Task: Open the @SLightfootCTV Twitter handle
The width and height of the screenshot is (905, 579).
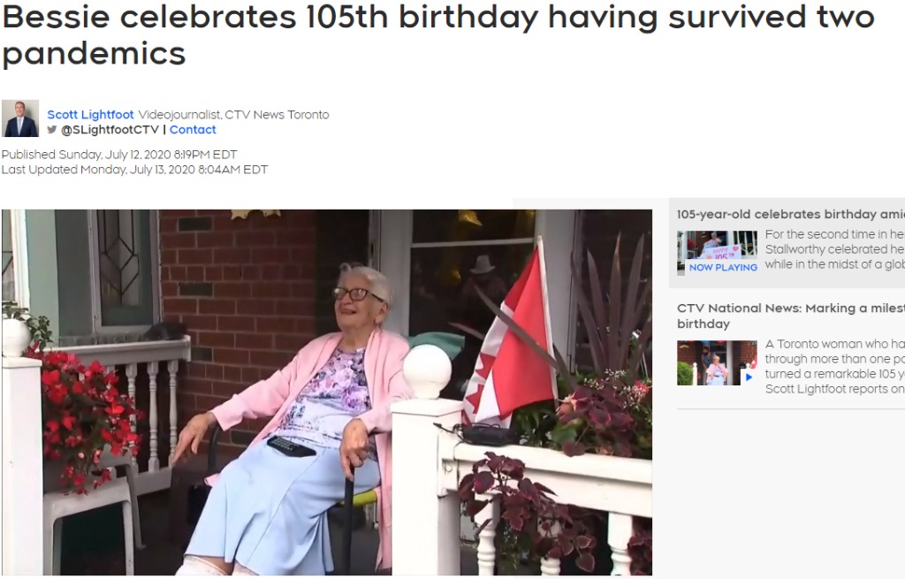Action: [110, 130]
